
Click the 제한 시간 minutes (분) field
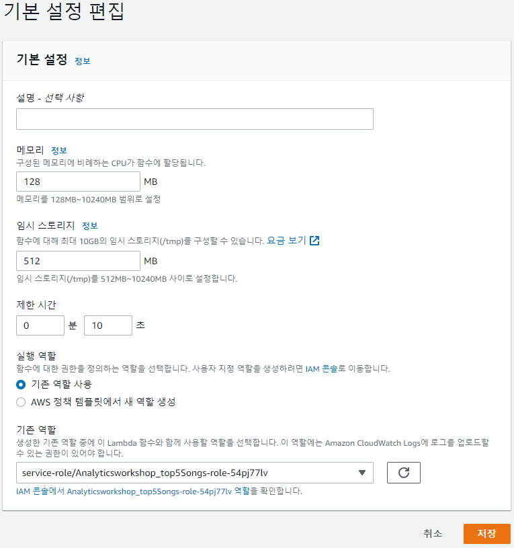[40, 325]
